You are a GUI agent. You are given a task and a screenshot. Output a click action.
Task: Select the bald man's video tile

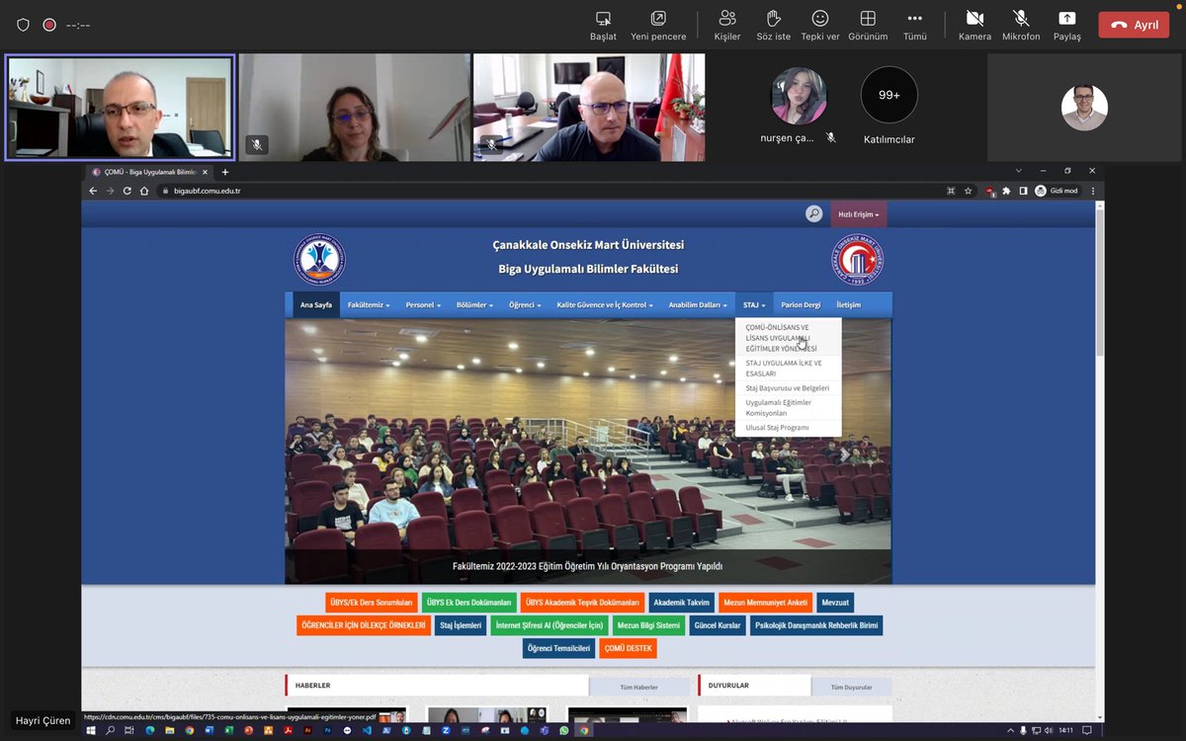pos(589,107)
